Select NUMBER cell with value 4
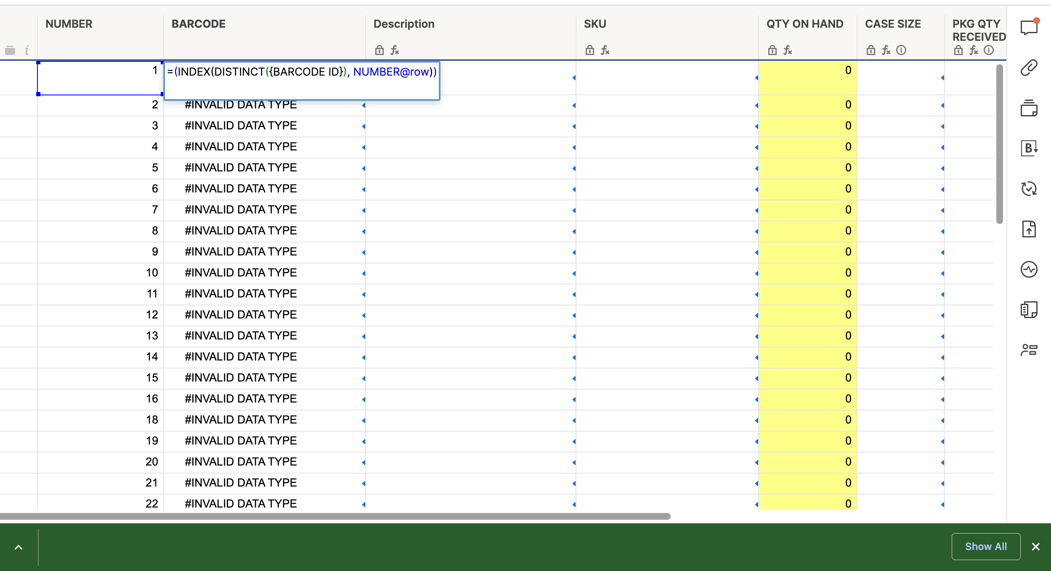This screenshot has height=571, width=1051. click(101, 147)
